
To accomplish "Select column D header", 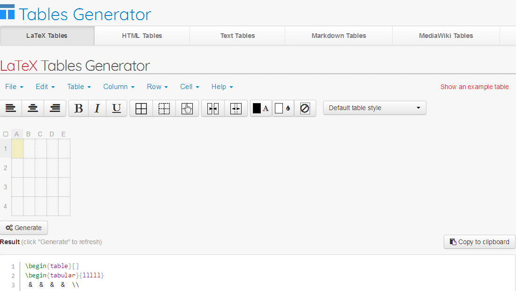I will tap(52, 134).
